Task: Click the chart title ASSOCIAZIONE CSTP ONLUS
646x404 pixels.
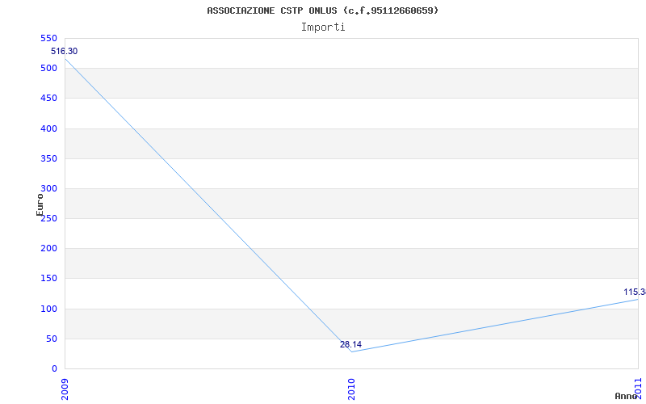Action: click(x=322, y=11)
